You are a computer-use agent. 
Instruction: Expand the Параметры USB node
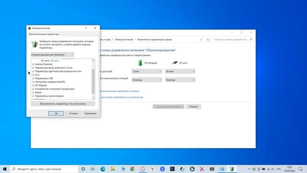(33, 78)
